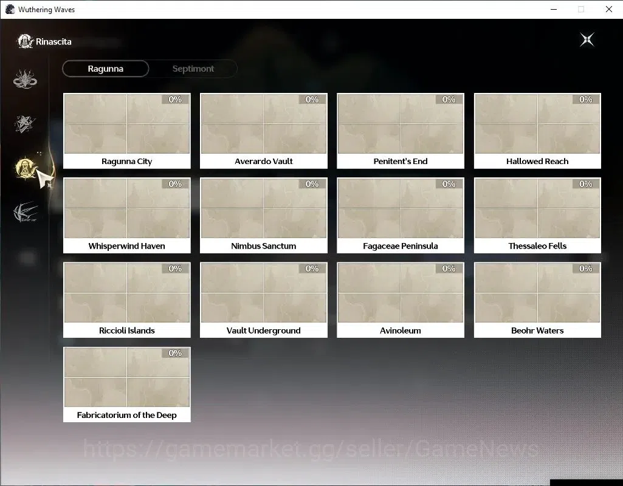Click the Averardo Vault label text
The height and width of the screenshot is (486, 623).
coord(263,161)
